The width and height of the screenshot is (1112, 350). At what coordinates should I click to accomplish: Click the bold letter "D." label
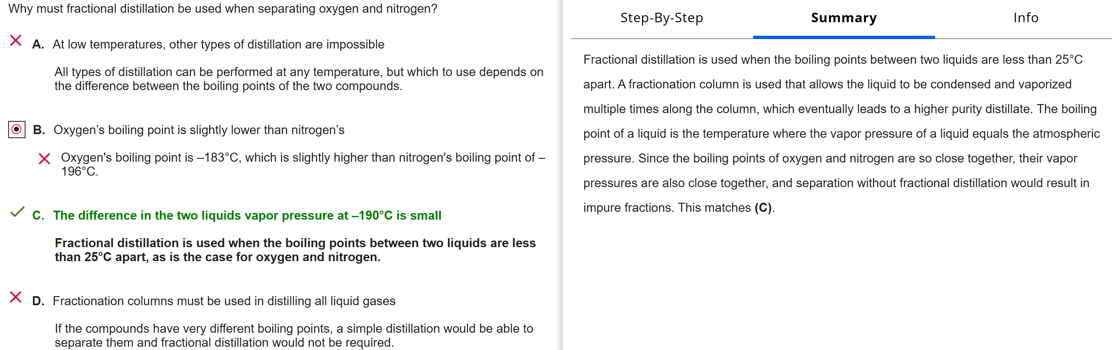(x=38, y=301)
